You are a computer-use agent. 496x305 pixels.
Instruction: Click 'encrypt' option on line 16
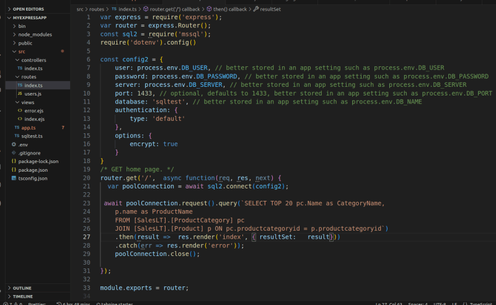tap(143, 144)
